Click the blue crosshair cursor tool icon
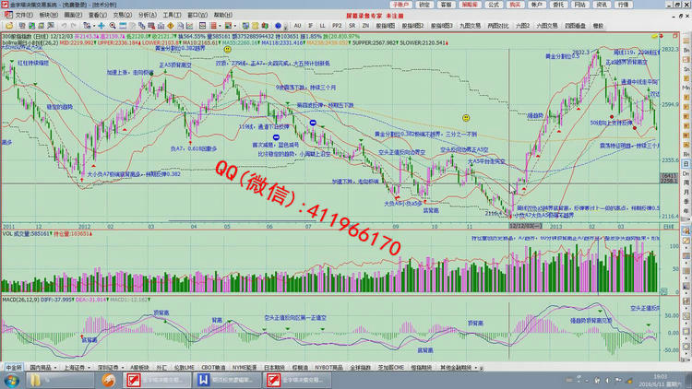The image size is (692, 389). tap(101, 26)
